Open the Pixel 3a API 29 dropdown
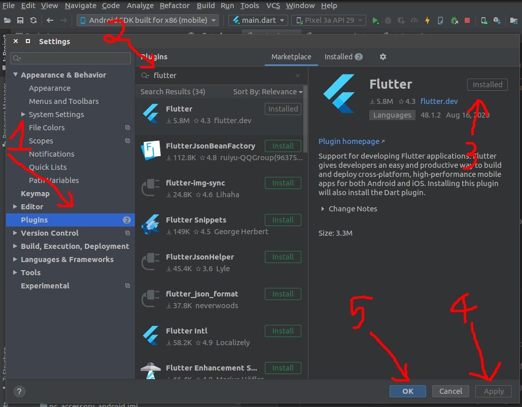 point(328,20)
